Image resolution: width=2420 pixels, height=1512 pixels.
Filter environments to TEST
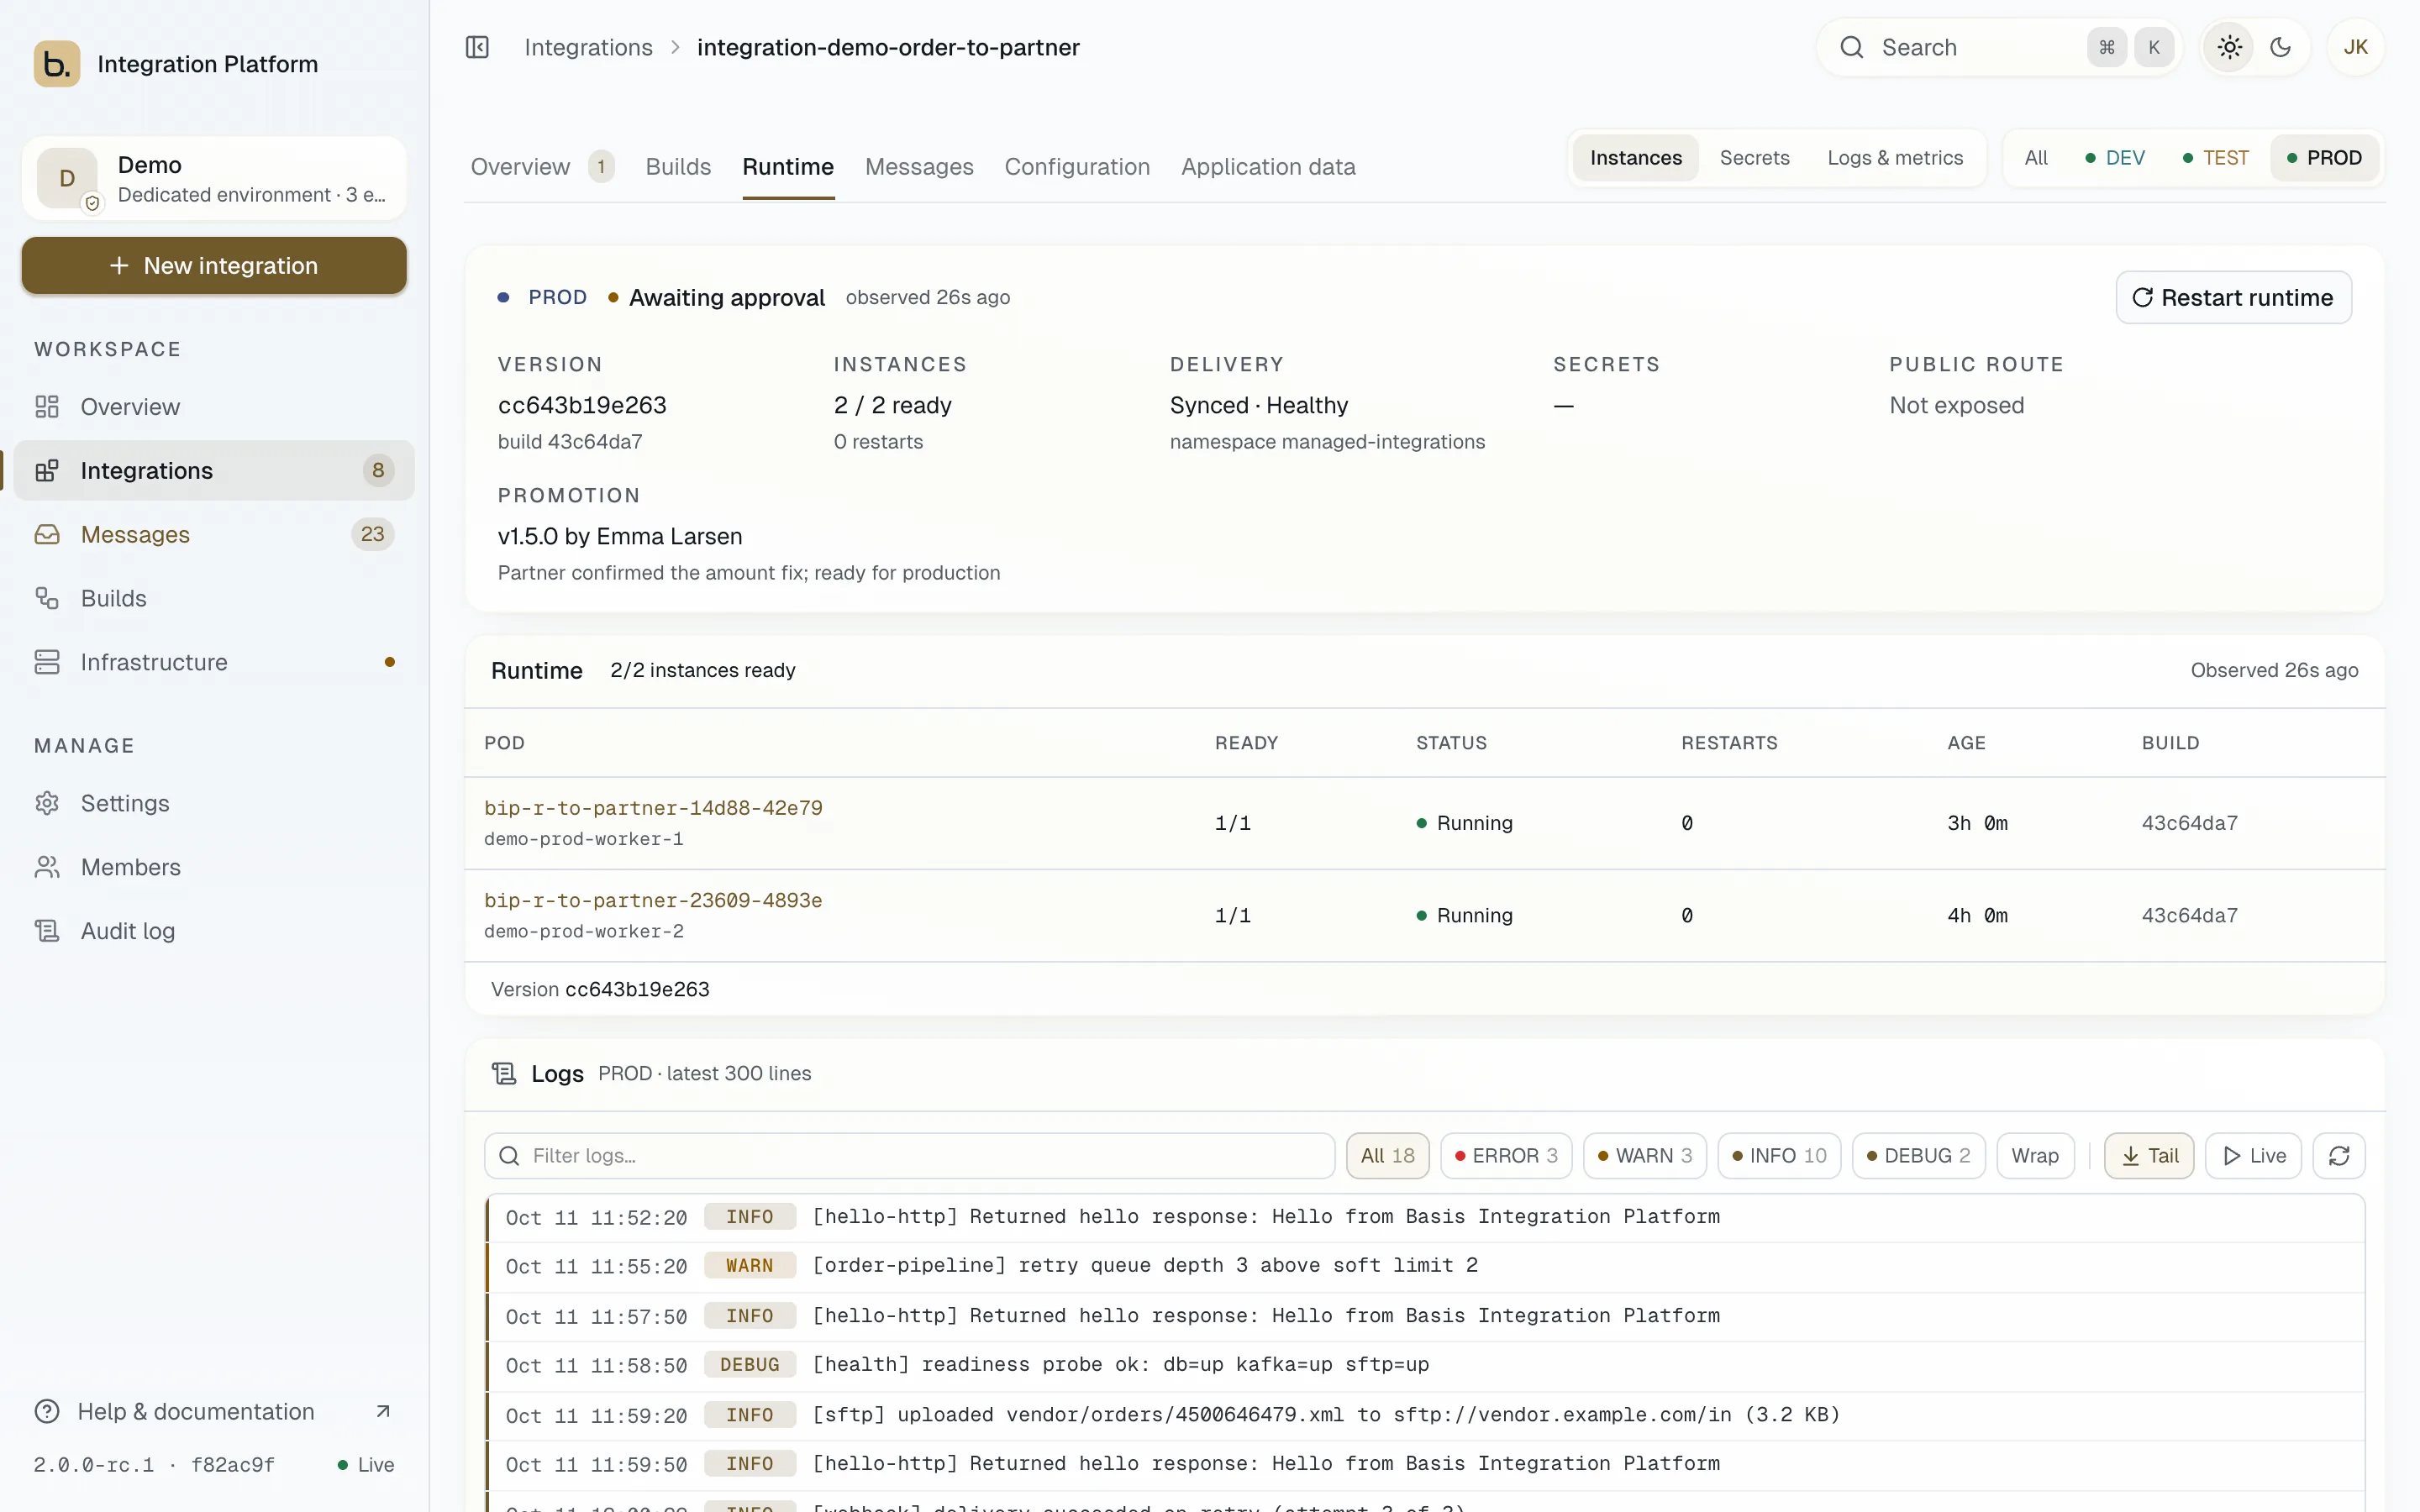click(x=2215, y=158)
